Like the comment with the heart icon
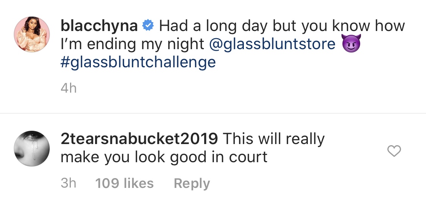426x214 pixels. pyautogui.click(x=394, y=152)
